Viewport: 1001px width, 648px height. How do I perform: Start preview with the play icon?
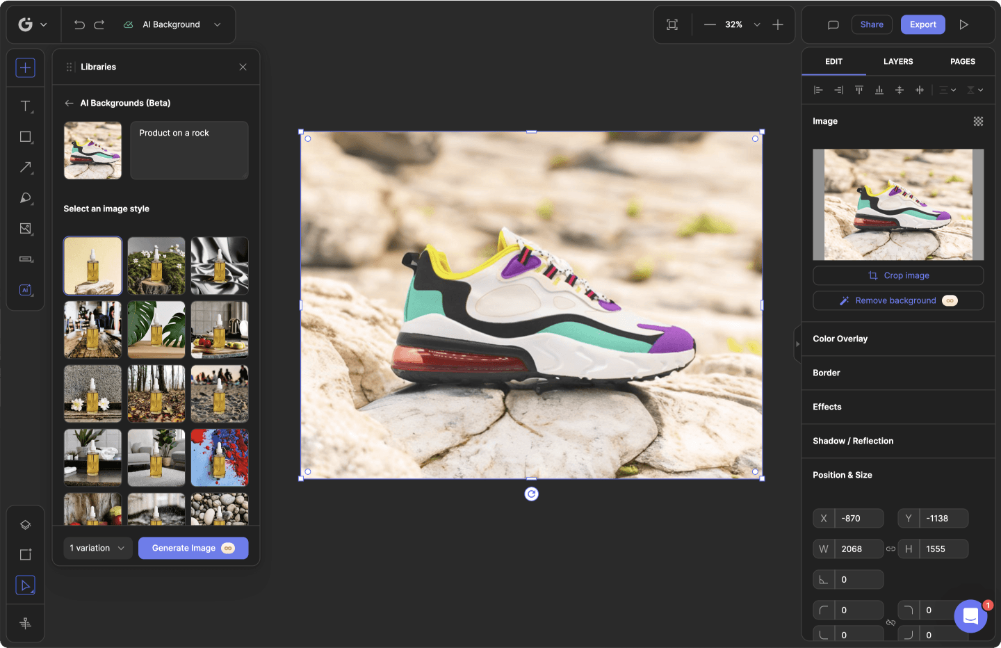pos(964,24)
